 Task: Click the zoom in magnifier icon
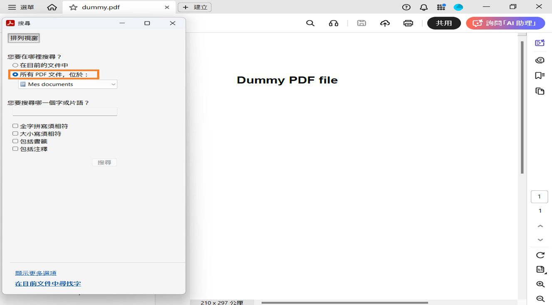point(540,284)
